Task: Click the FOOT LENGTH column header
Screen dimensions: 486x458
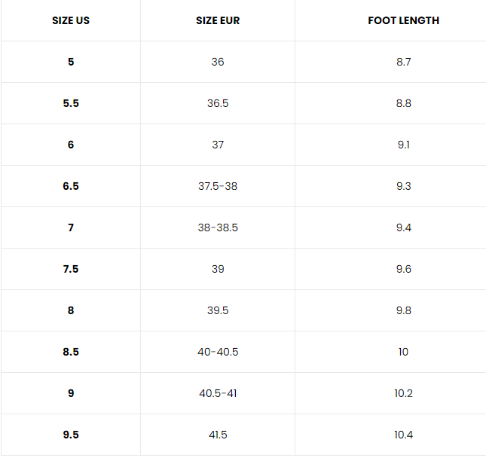Action: [403, 20]
